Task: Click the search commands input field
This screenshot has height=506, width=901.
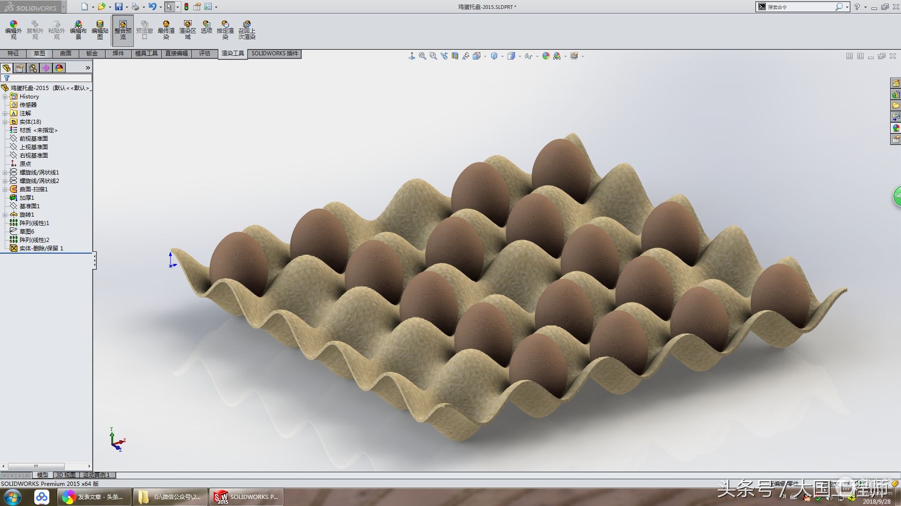Action: point(801,7)
